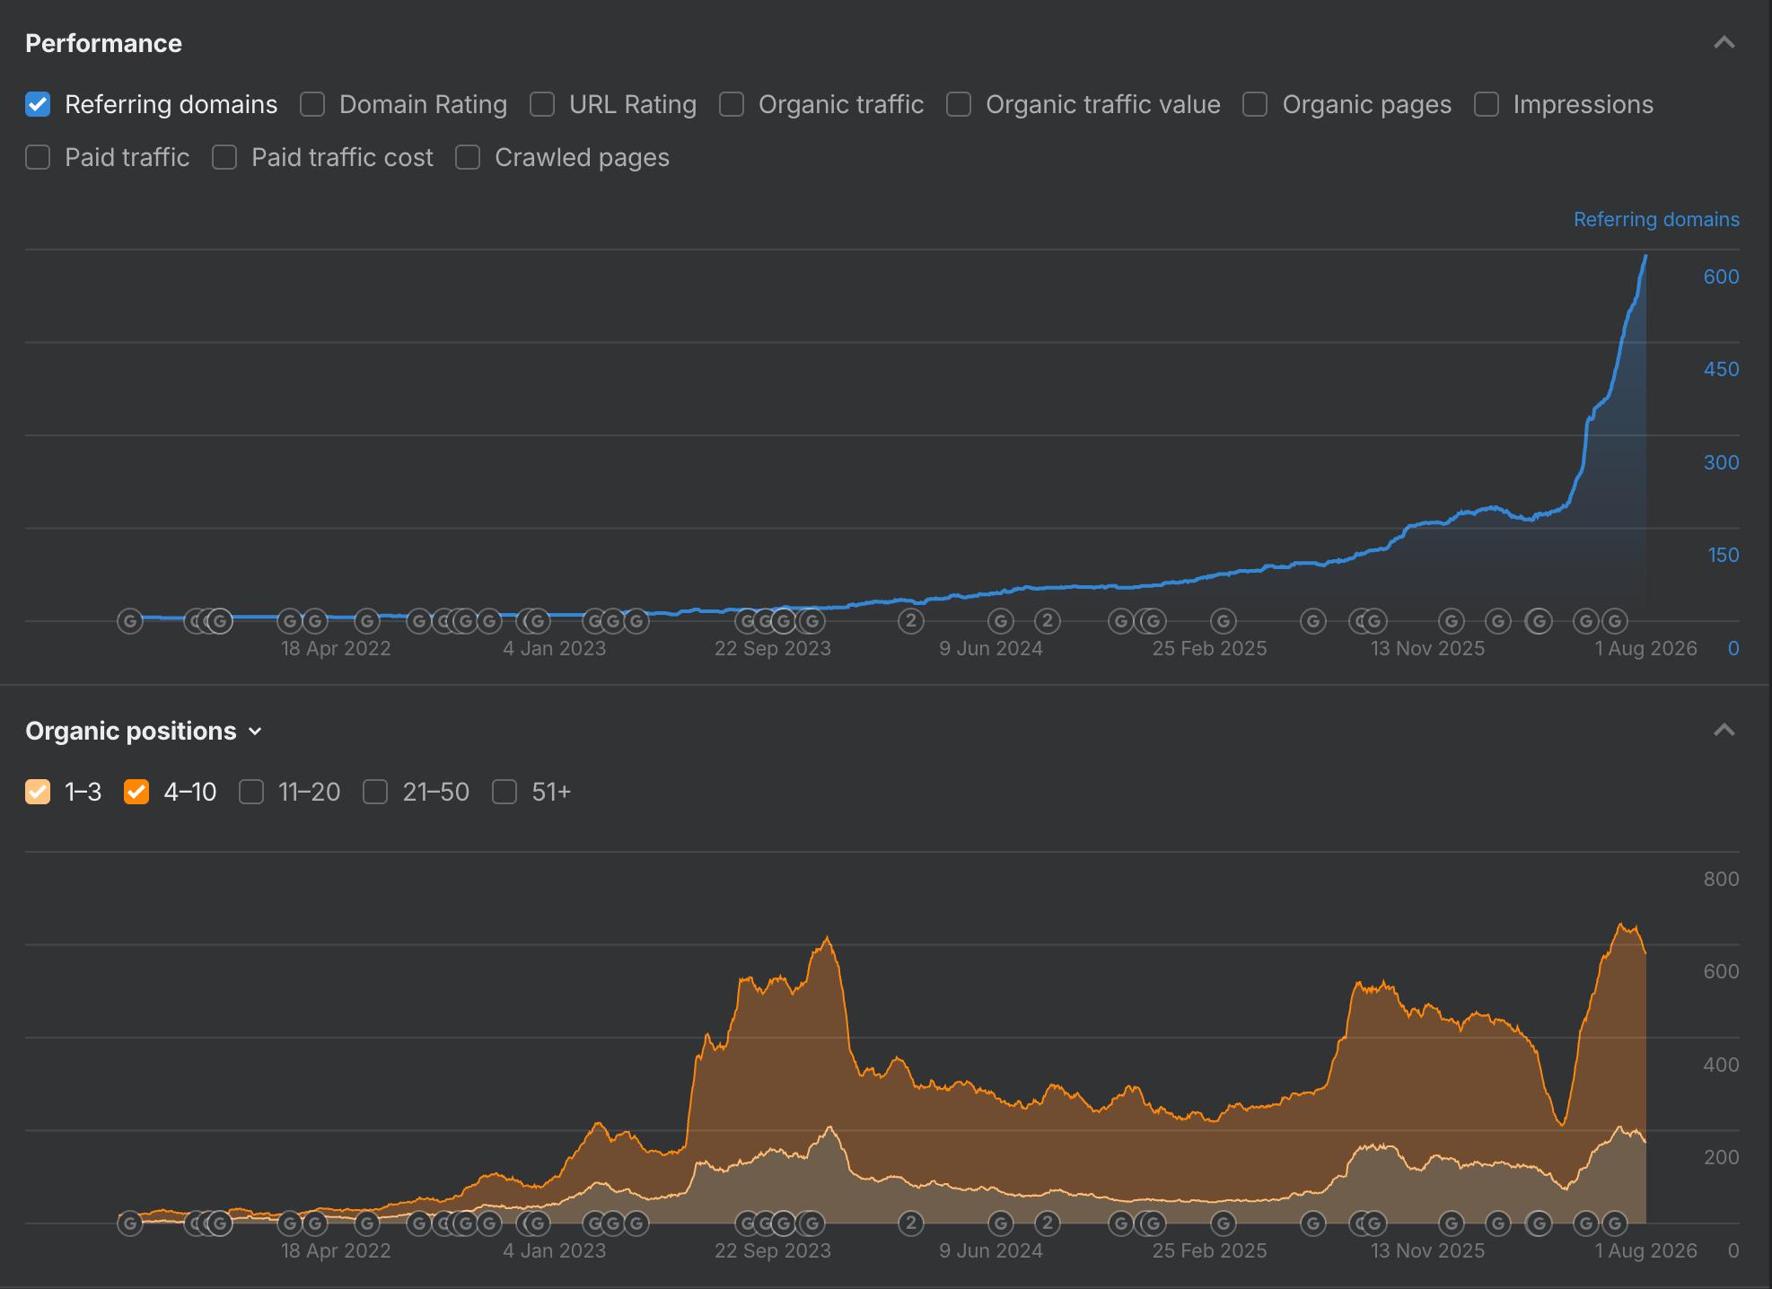Click the Google marker above 25 Feb 2025 in Organic positions chart
Viewport: 1772px width, 1289px height.
(1224, 1223)
